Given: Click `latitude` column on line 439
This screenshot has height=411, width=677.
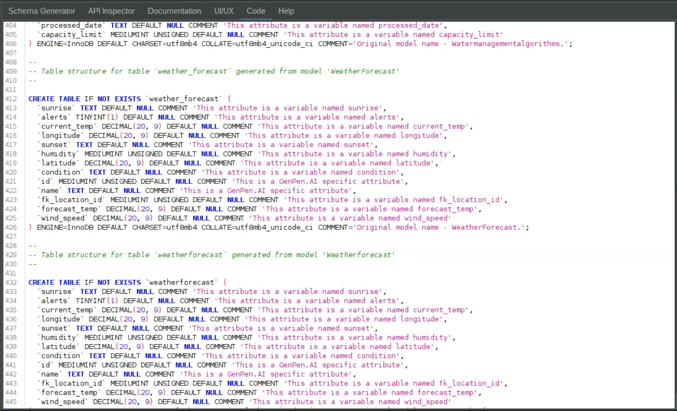Looking at the screenshot, I should click(x=58, y=346).
